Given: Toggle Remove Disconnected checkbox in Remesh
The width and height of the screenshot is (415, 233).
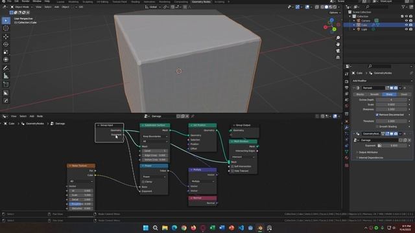Looking at the screenshot, I should coord(377,115).
